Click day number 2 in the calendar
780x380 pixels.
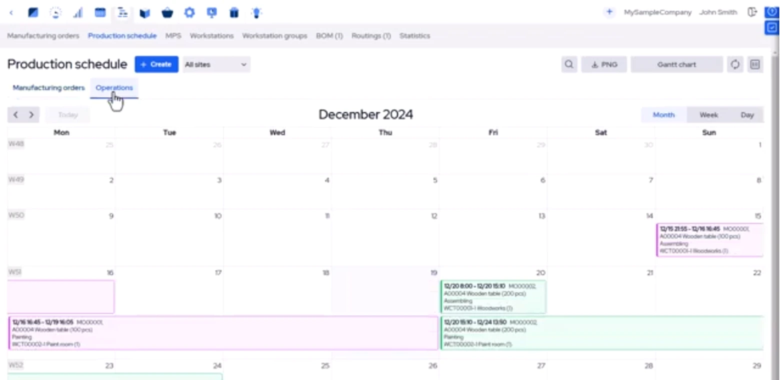(111, 180)
